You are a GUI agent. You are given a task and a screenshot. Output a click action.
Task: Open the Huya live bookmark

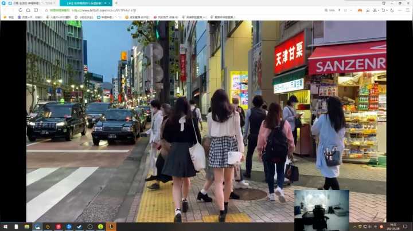pos(137,17)
